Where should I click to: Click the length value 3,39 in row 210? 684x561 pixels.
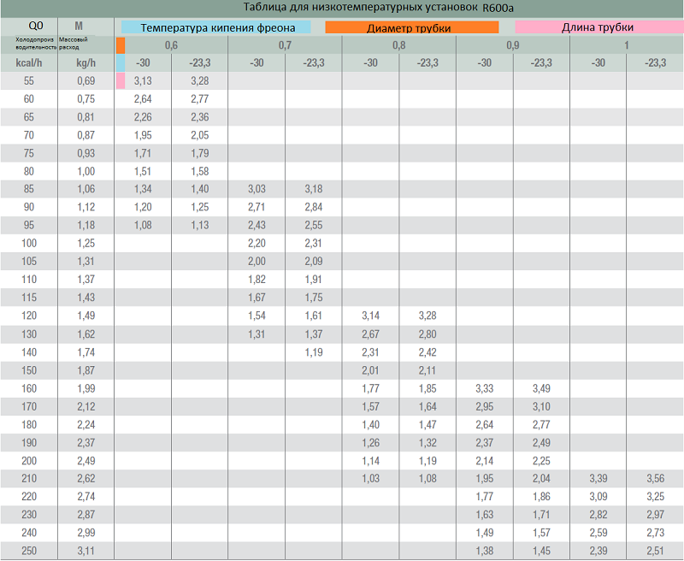(598, 479)
